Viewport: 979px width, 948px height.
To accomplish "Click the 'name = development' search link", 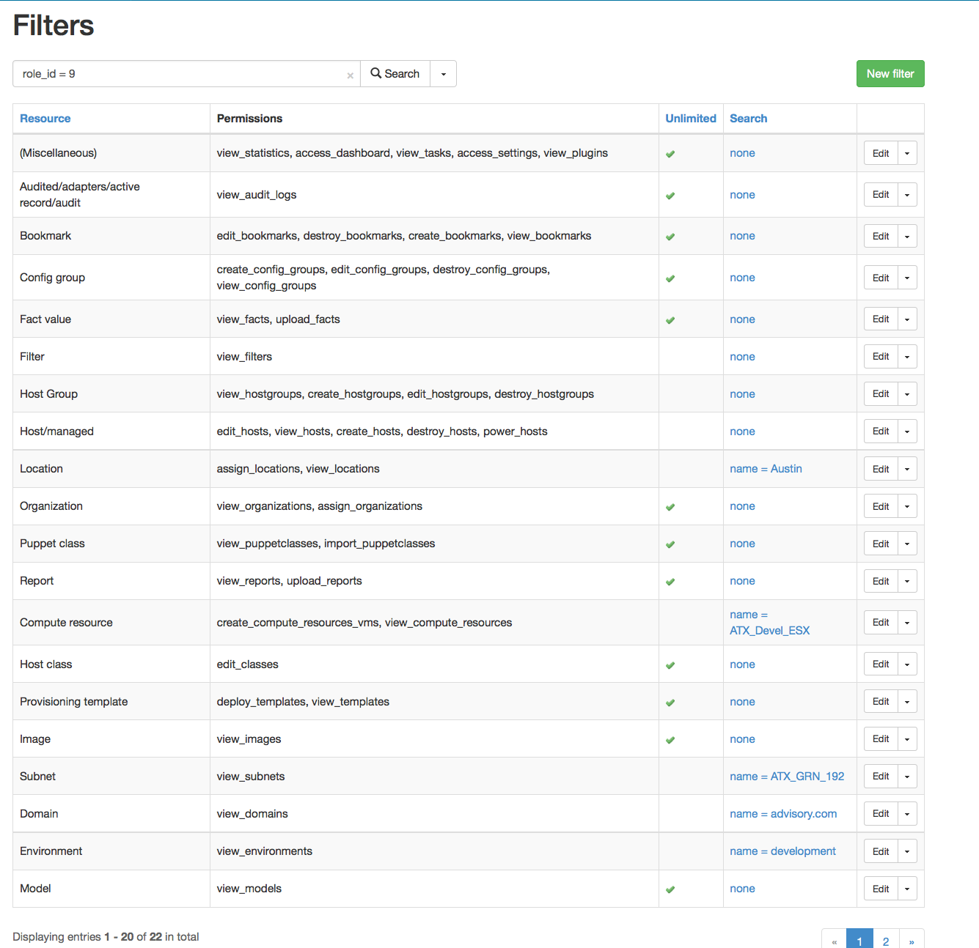I will [782, 851].
